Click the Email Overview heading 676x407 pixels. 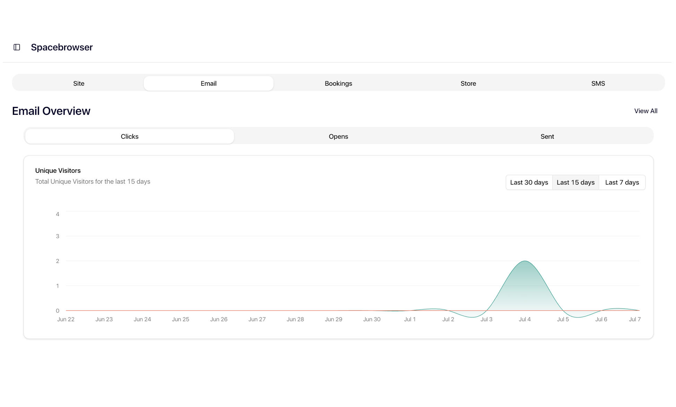coord(51,111)
